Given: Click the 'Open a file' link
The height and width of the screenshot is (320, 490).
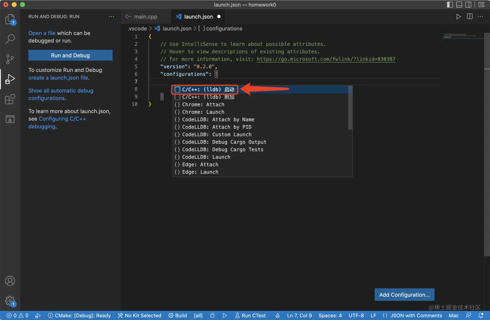Looking at the screenshot, I should pyautogui.click(x=42, y=33).
